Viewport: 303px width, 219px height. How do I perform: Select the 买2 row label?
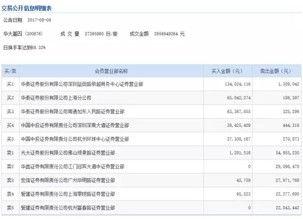(x=10, y=98)
